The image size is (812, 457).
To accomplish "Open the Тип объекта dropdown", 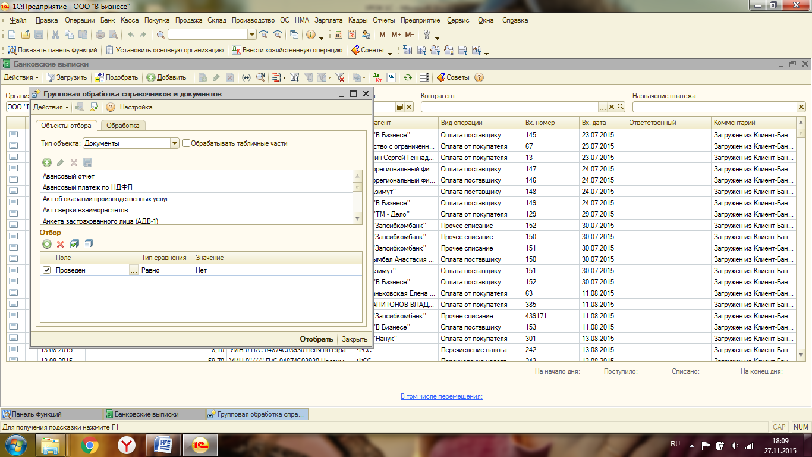I will 175,143.
